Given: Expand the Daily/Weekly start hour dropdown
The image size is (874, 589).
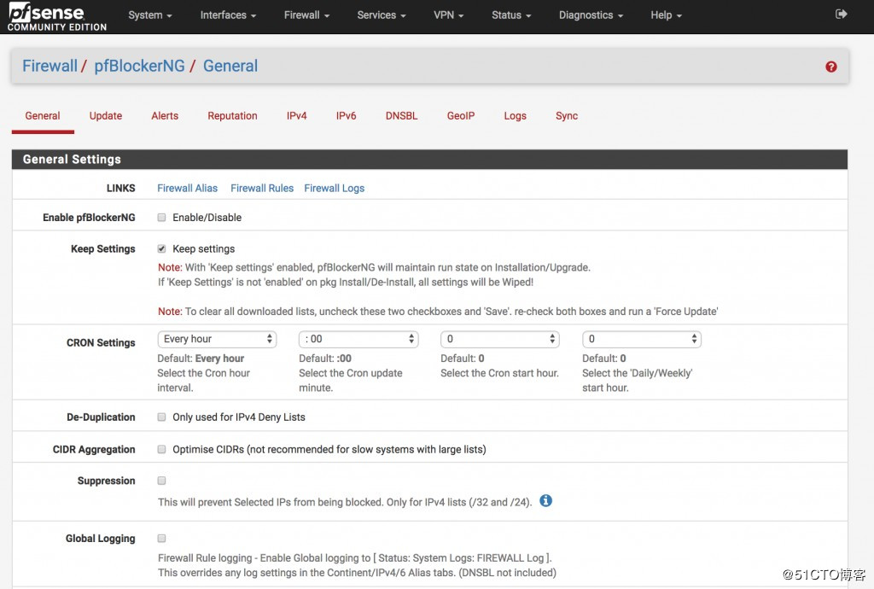Looking at the screenshot, I should pyautogui.click(x=642, y=340).
